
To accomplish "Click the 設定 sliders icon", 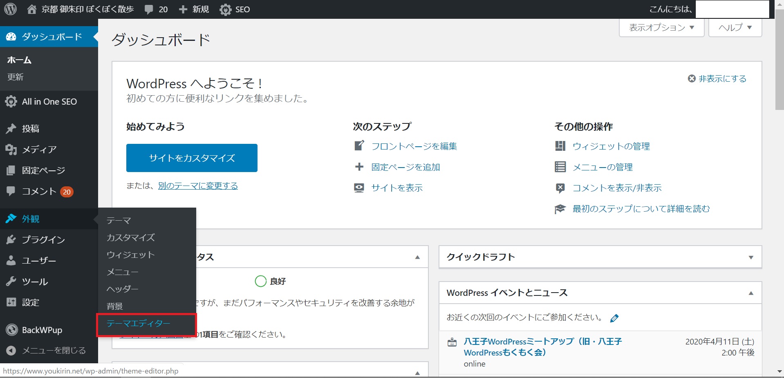I will 11,302.
